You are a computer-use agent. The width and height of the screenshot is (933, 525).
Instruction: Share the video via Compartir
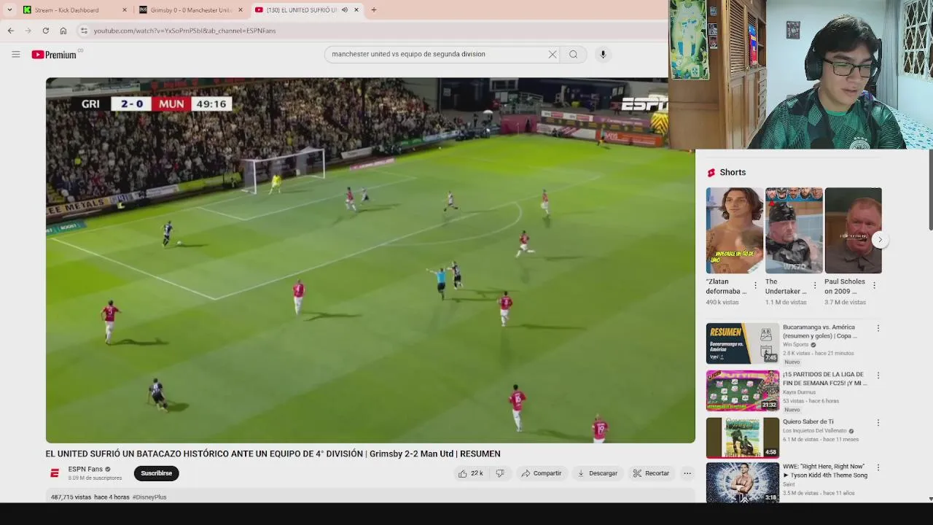coord(541,473)
